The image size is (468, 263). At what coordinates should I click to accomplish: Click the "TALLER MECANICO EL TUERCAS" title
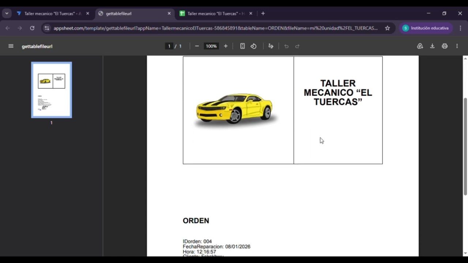[x=338, y=93]
